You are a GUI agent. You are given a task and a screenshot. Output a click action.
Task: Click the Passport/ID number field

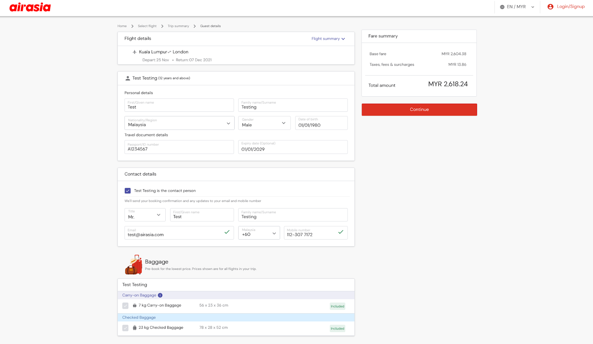coord(179,147)
